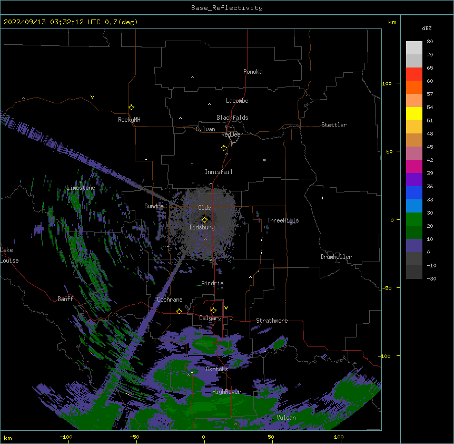Click the yellow diamond marker above Calgary

pos(213,311)
